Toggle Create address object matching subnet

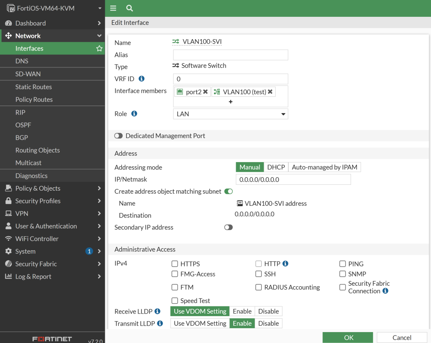[229, 191]
